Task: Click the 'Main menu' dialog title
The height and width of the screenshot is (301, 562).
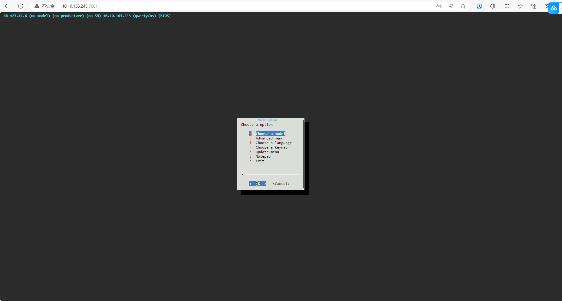Action: 267,120
